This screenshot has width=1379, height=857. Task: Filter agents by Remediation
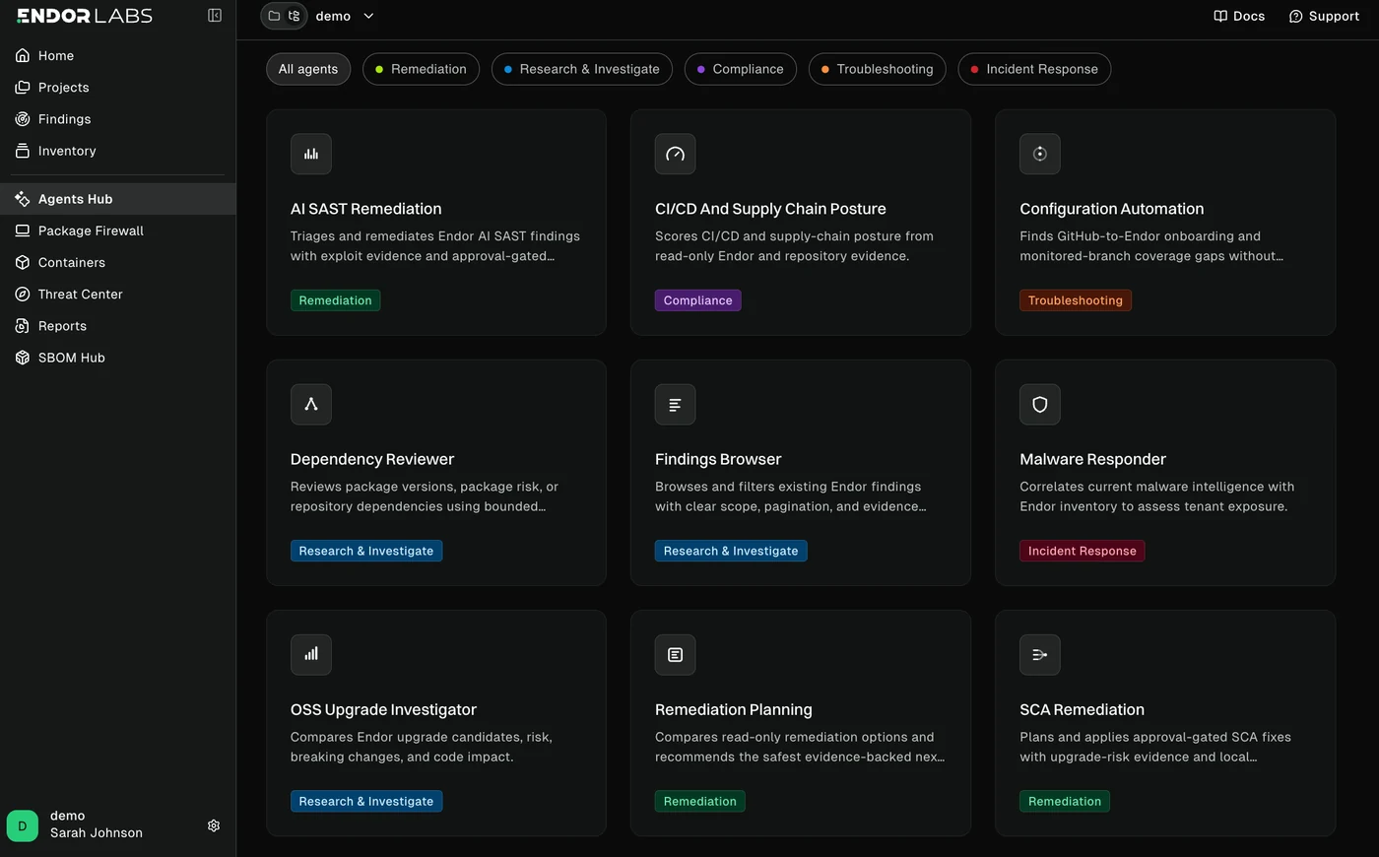[421, 69]
